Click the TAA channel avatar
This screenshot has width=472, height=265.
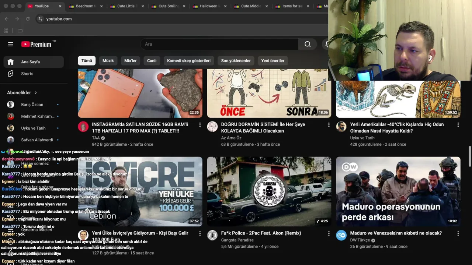pyautogui.click(x=83, y=127)
